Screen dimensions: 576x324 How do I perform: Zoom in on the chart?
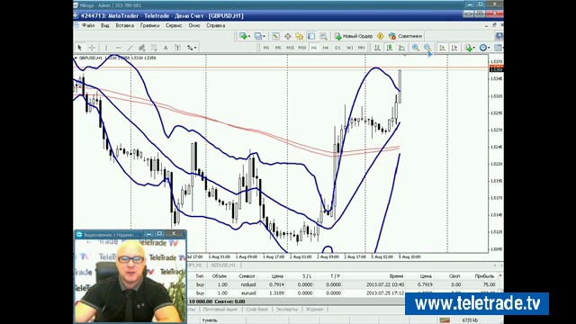(x=416, y=48)
